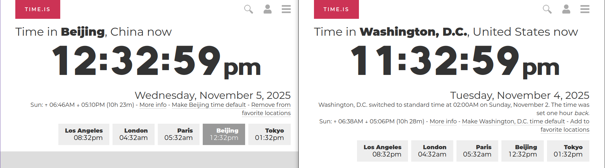
Task: Open the user account icon in Washington pane
Action: [x=566, y=9]
